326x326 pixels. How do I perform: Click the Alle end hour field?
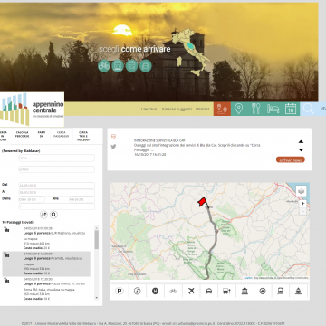coord(81,199)
